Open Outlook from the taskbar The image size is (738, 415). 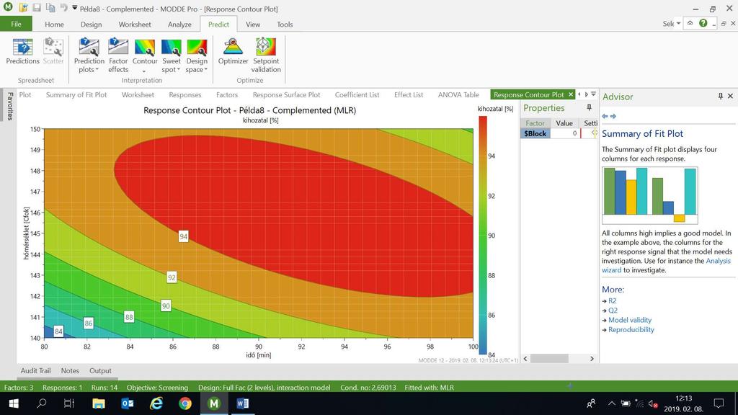127,403
